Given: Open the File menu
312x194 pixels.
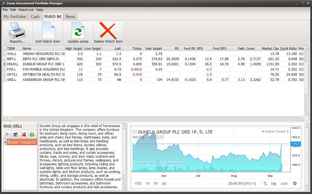Looking at the screenshot, I should point(5,10).
